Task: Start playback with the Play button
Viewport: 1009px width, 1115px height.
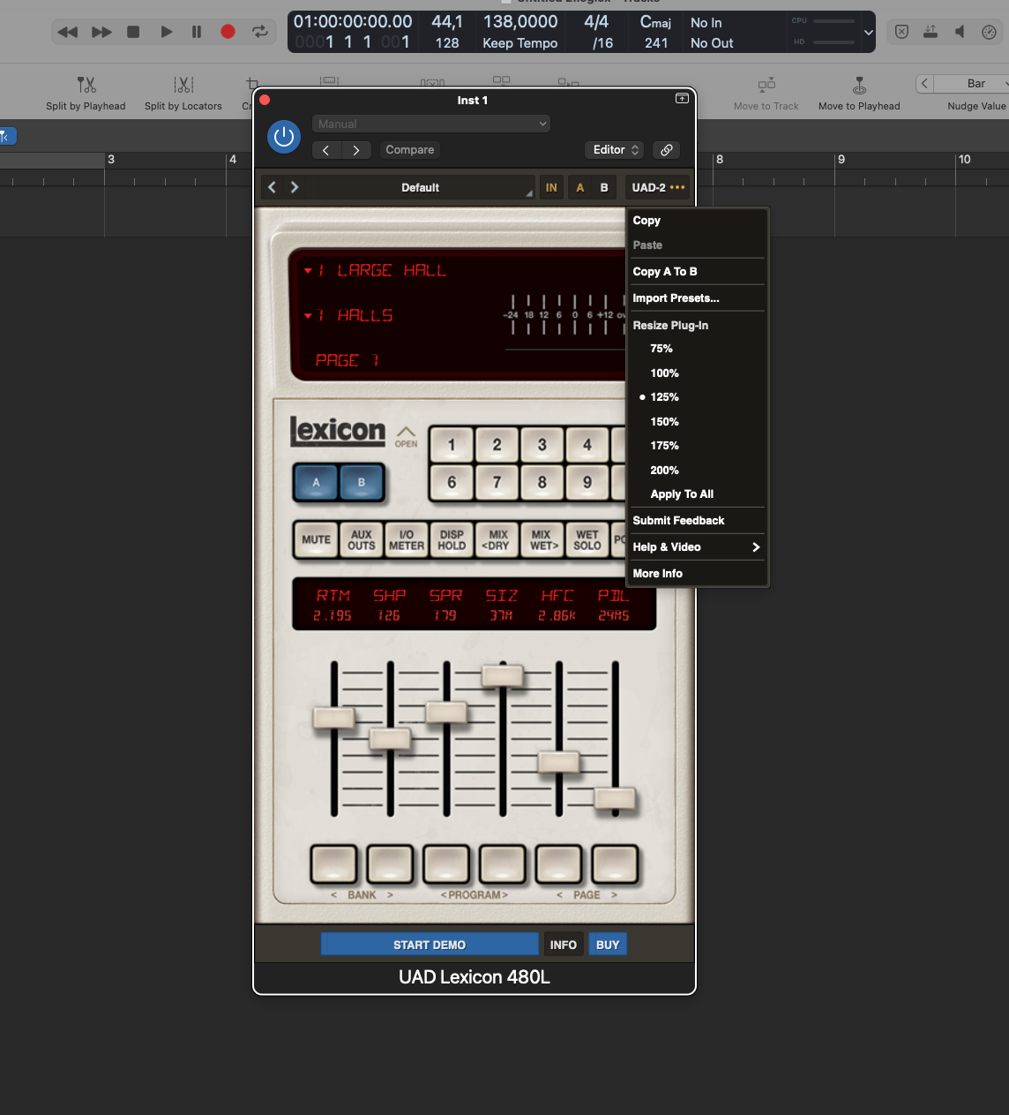Action: [x=166, y=32]
